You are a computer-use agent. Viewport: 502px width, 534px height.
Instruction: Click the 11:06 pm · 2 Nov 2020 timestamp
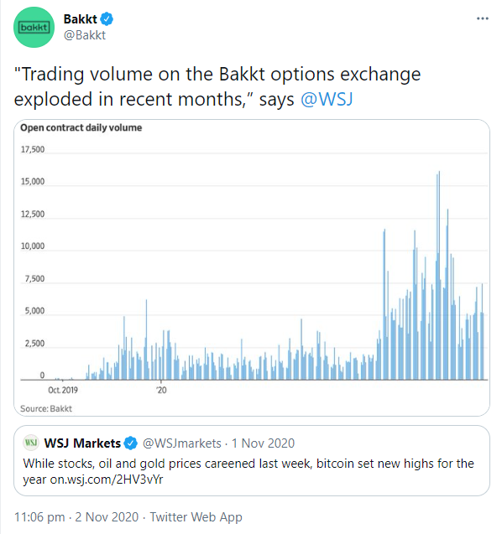[x=76, y=516]
